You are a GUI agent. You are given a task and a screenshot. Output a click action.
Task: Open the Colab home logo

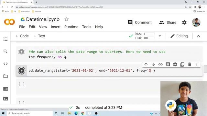pos(9,22)
